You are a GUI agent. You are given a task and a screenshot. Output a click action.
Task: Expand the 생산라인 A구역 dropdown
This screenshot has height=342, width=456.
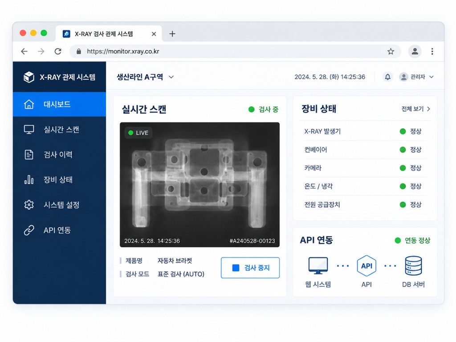tap(171, 77)
